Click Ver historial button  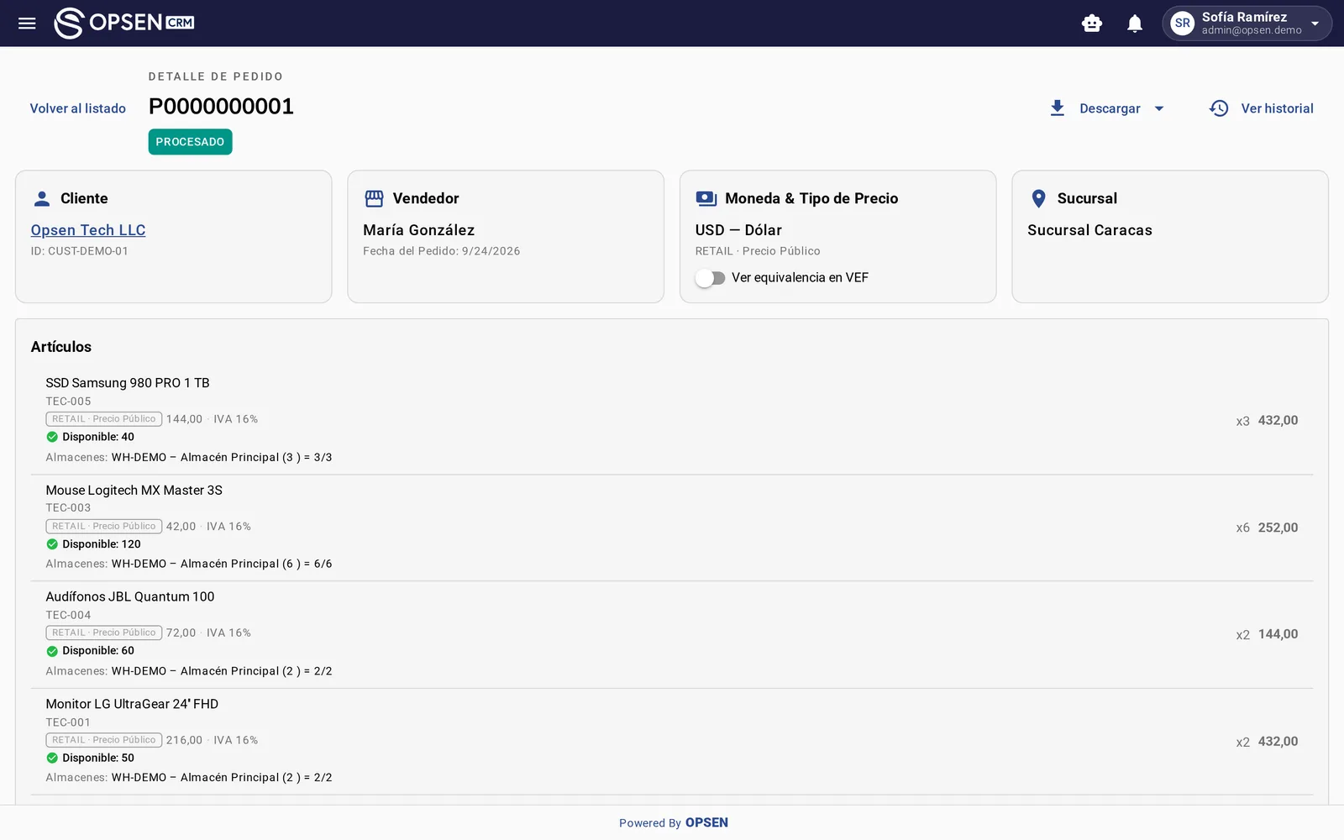[x=1261, y=108]
